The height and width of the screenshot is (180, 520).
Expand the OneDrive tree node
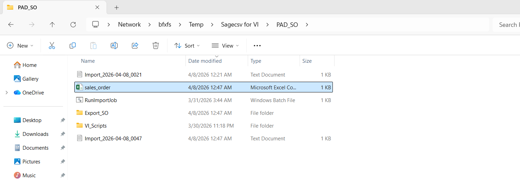7,93
